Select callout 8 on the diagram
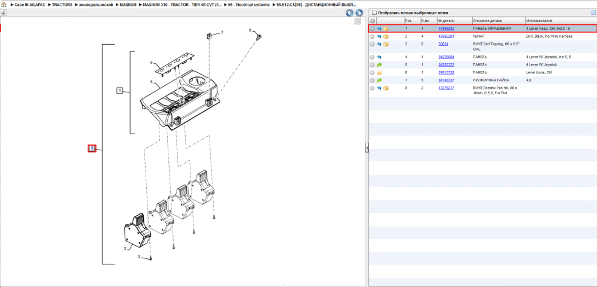 pos(250,30)
